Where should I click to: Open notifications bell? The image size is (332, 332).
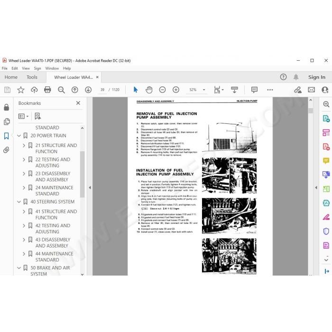pyautogui.click(x=296, y=77)
